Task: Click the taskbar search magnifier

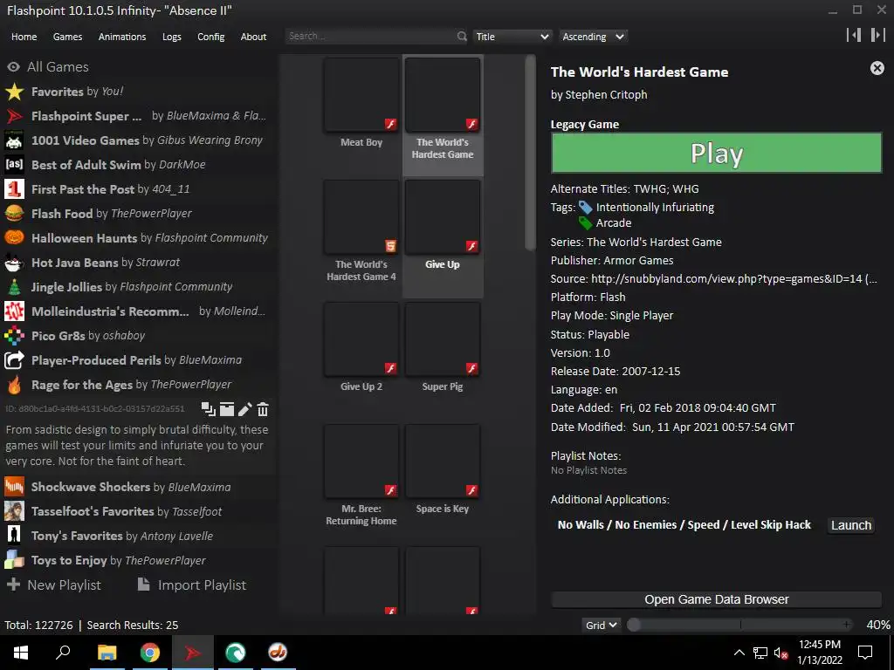Action: coord(63,653)
